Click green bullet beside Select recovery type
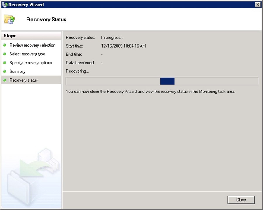Viewport: 263px width, 210px height. (x=5, y=54)
